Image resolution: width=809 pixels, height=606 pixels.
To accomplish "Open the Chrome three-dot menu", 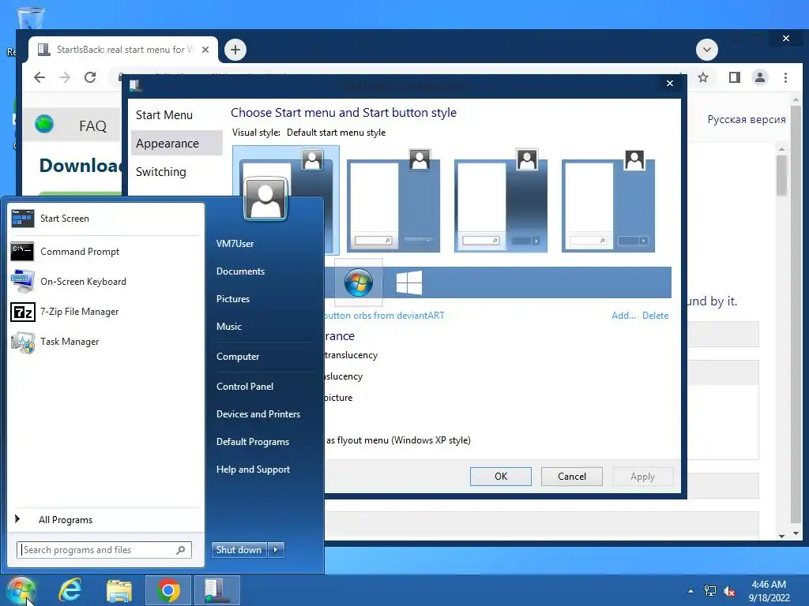I will 785,77.
